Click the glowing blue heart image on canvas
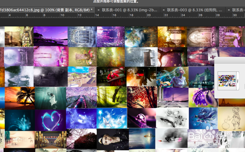This screenshot has width=245, height=152. (x=51, y=120)
